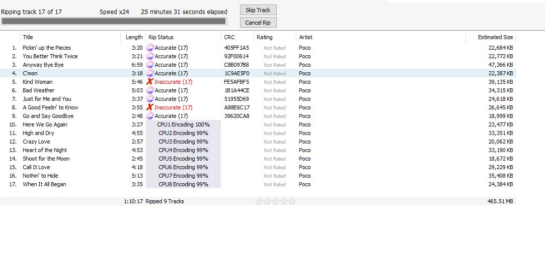This screenshot has width=545, height=273.
Task: Click the accurate disc icon for Anyway Bye Bye
Action: click(x=150, y=64)
